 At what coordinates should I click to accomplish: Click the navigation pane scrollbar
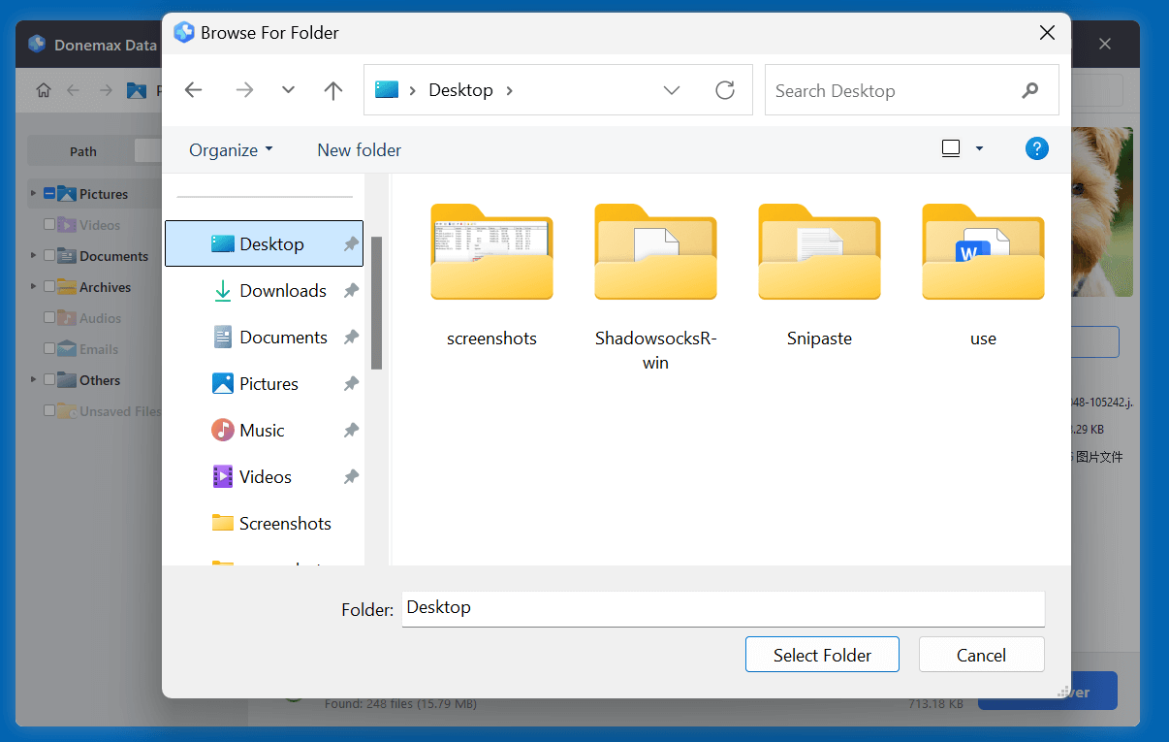376,303
